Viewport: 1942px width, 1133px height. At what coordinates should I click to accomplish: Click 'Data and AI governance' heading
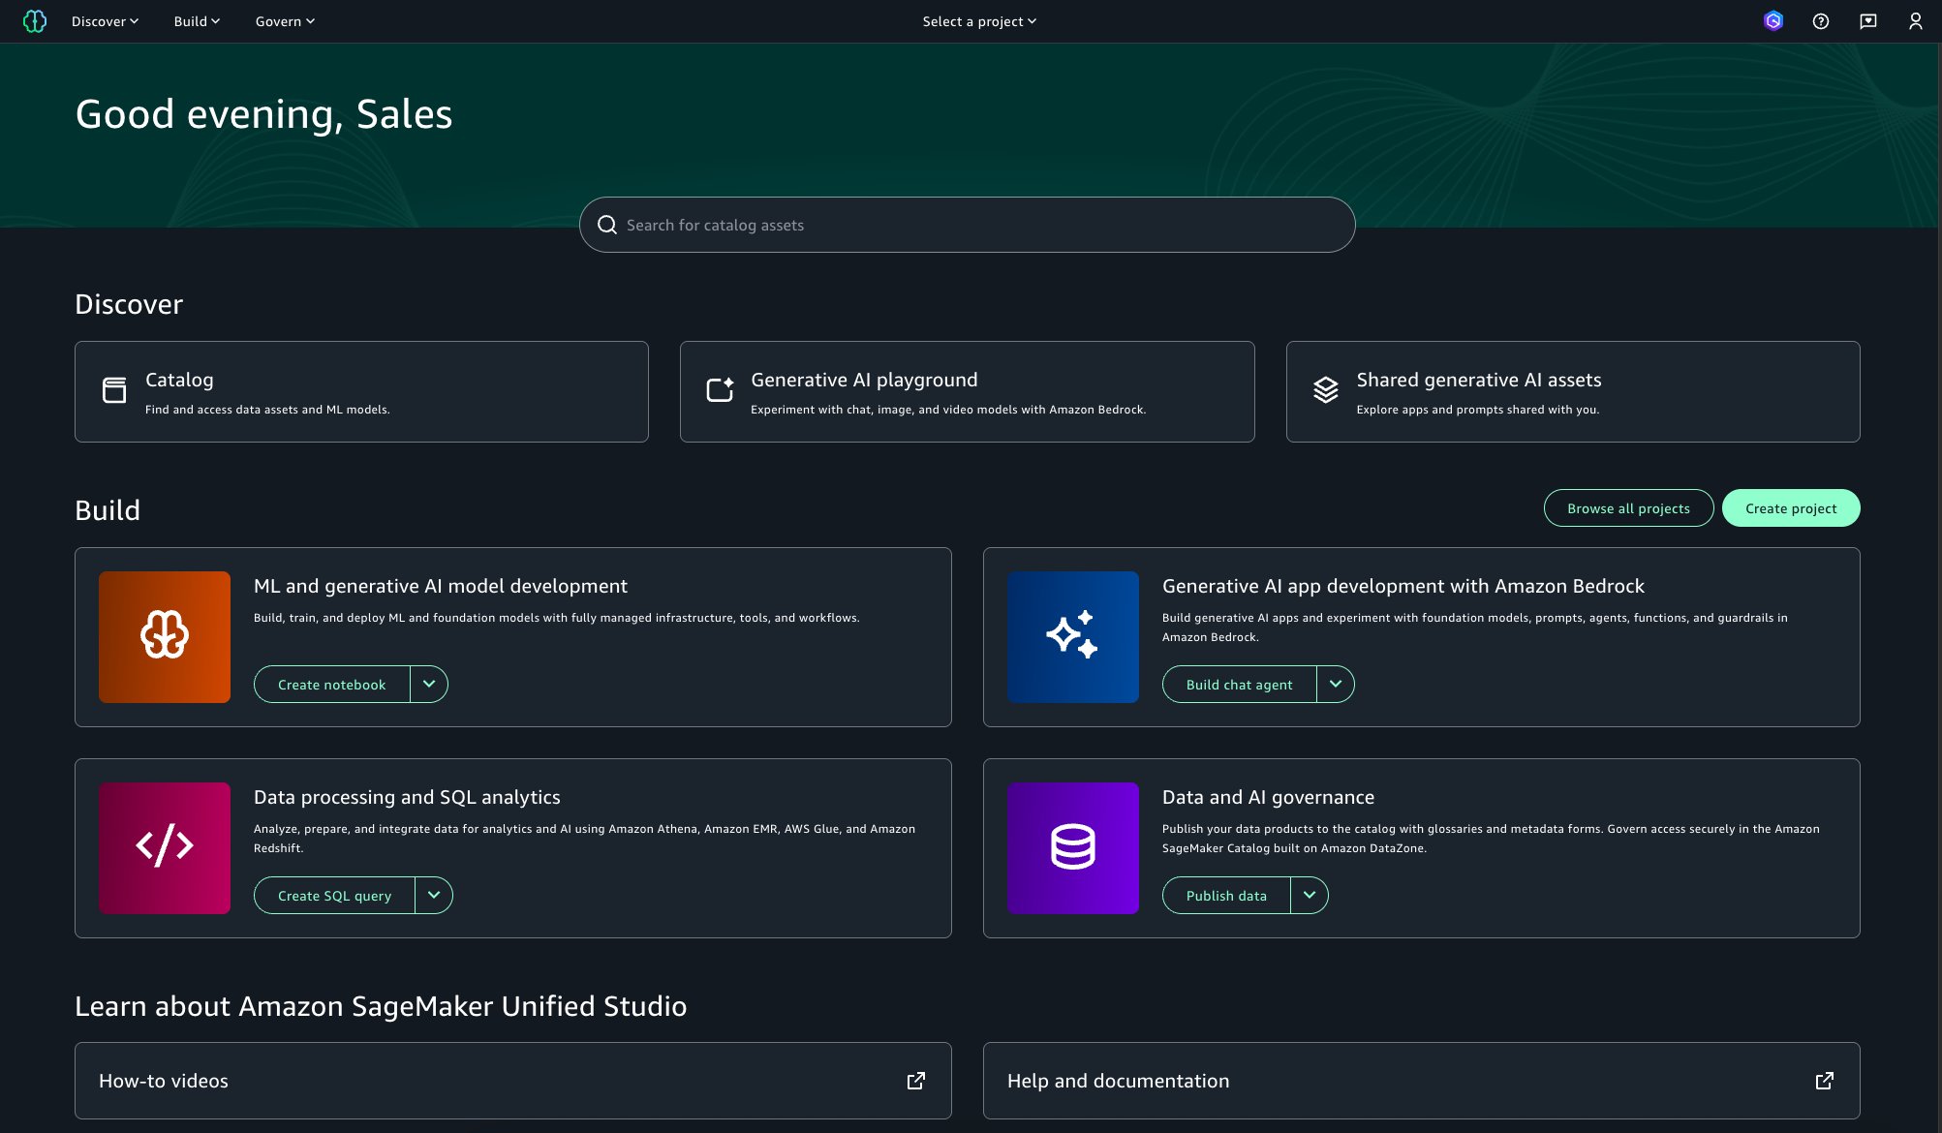(x=1268, y=797)
